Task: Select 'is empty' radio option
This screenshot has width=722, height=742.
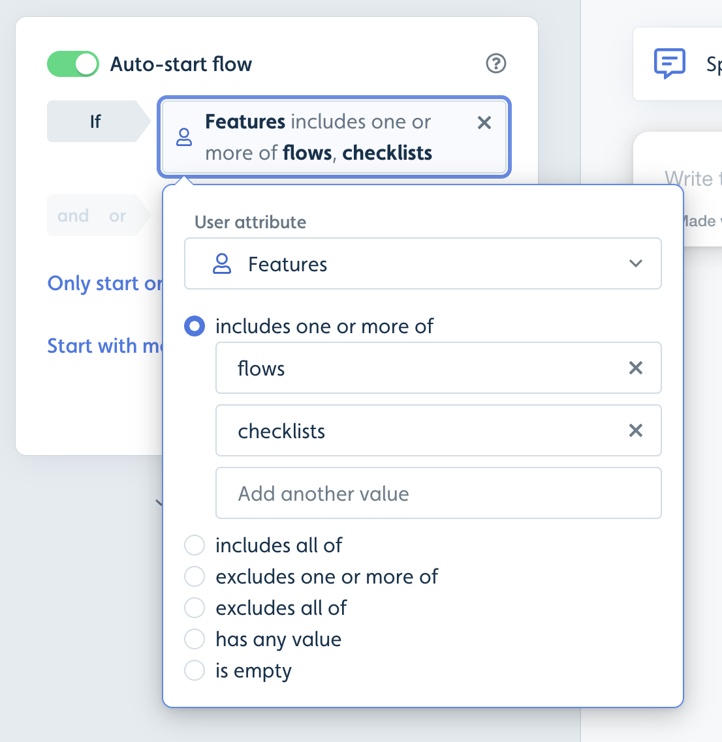Action: pyautogui.click(x=195, y=670)
